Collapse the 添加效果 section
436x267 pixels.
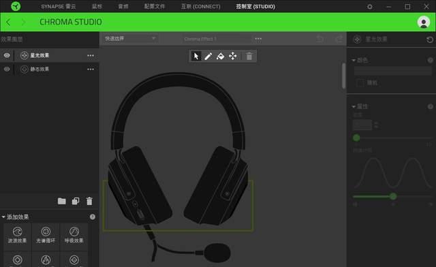pyautogui.click(x=3, y=217)
